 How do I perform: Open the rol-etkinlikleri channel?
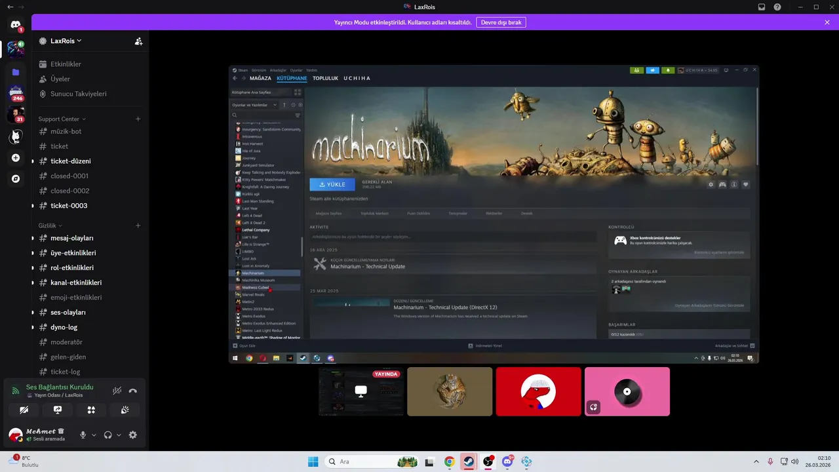pos(90,267)
